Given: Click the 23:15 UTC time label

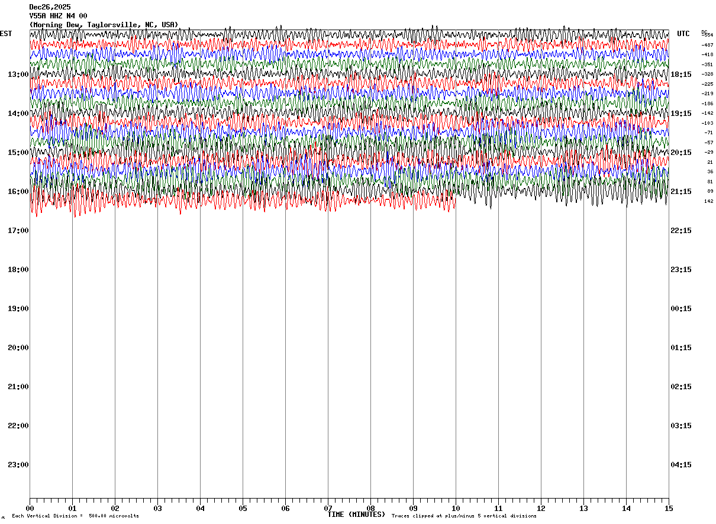Looking at the screenshot, I should pyautogui.click(x=681, y=270).
